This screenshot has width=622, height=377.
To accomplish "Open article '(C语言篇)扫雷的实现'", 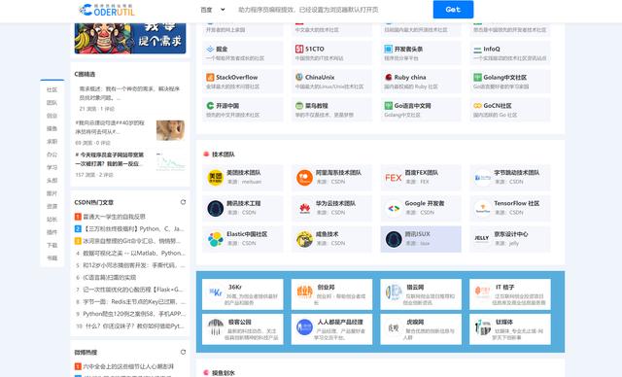I will (110, 277).
